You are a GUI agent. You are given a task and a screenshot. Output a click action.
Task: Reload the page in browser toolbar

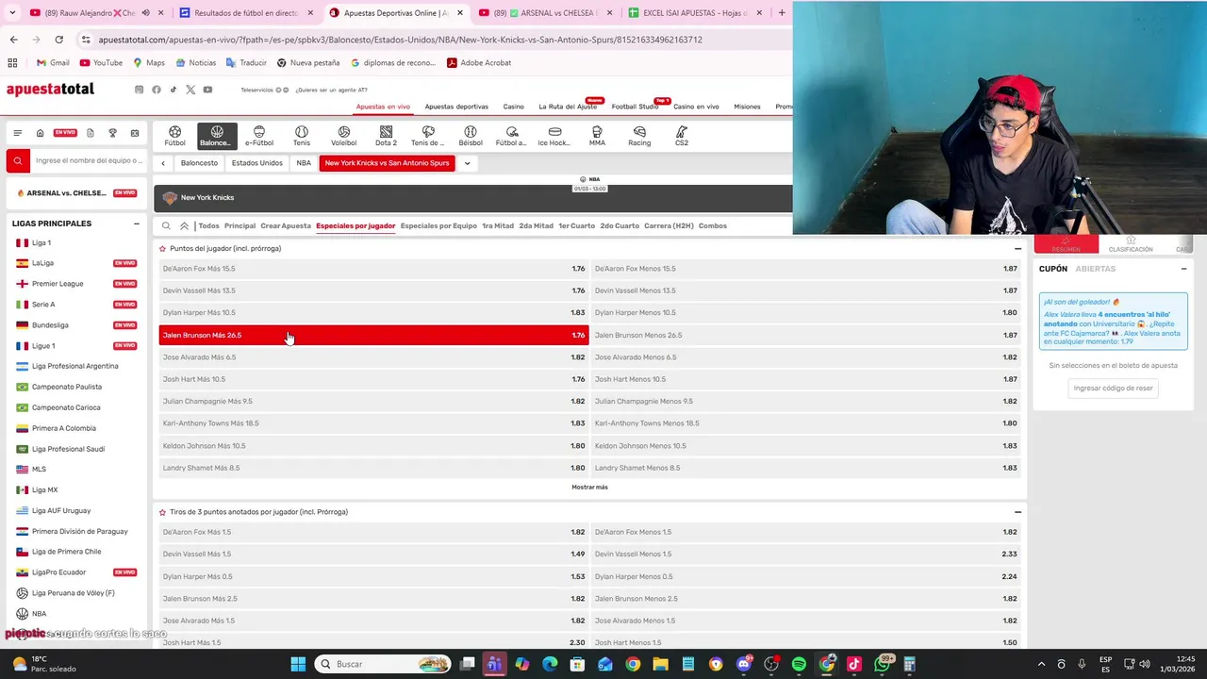pyautogui.click(x=58, y=40)
